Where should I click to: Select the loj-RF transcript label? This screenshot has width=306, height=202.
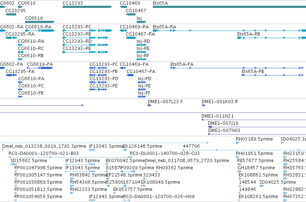tap(143, 56)
